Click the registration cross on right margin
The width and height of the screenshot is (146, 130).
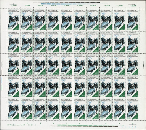(143, 64)
